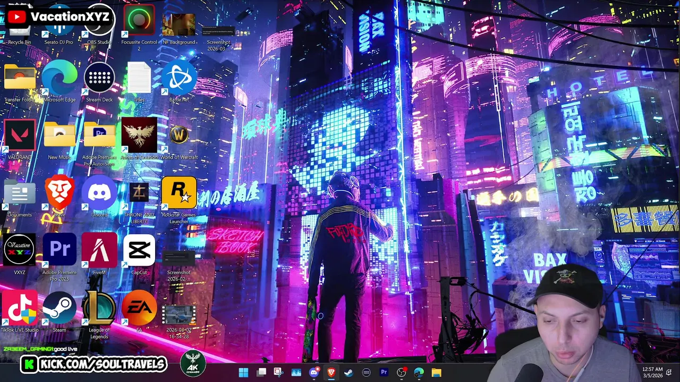Open the EA app desktop shortcut
The width and height of the screenshot is (680, 382).
pos(139,312)
